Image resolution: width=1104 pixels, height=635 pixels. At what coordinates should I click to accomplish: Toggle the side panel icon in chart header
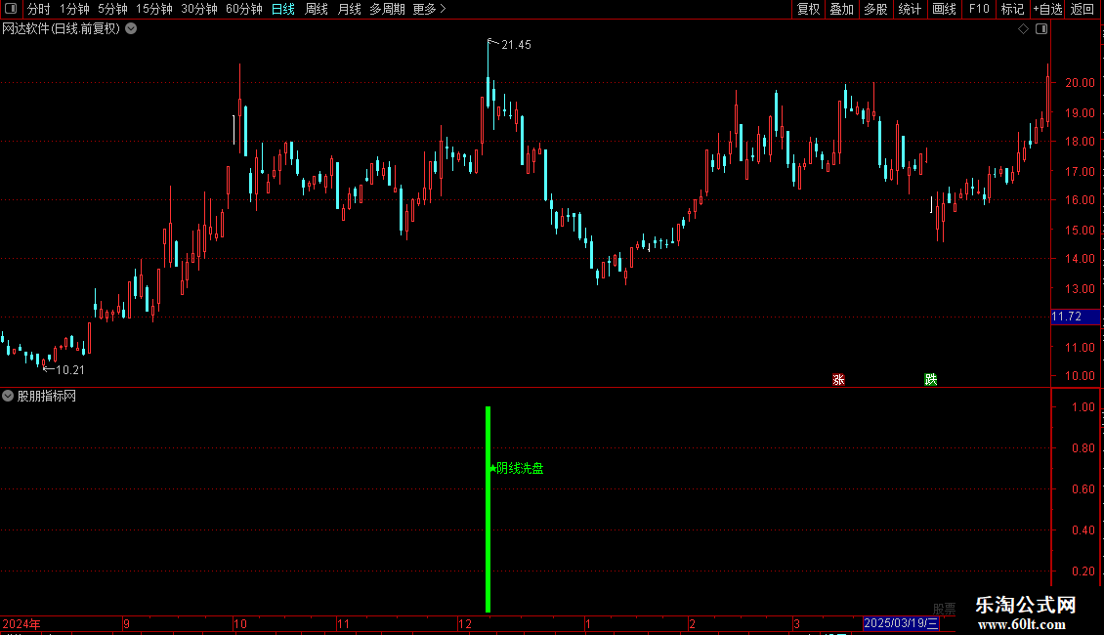pos(1041,29)
